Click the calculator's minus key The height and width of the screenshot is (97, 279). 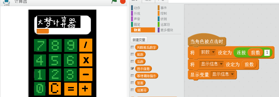(86, 74)
